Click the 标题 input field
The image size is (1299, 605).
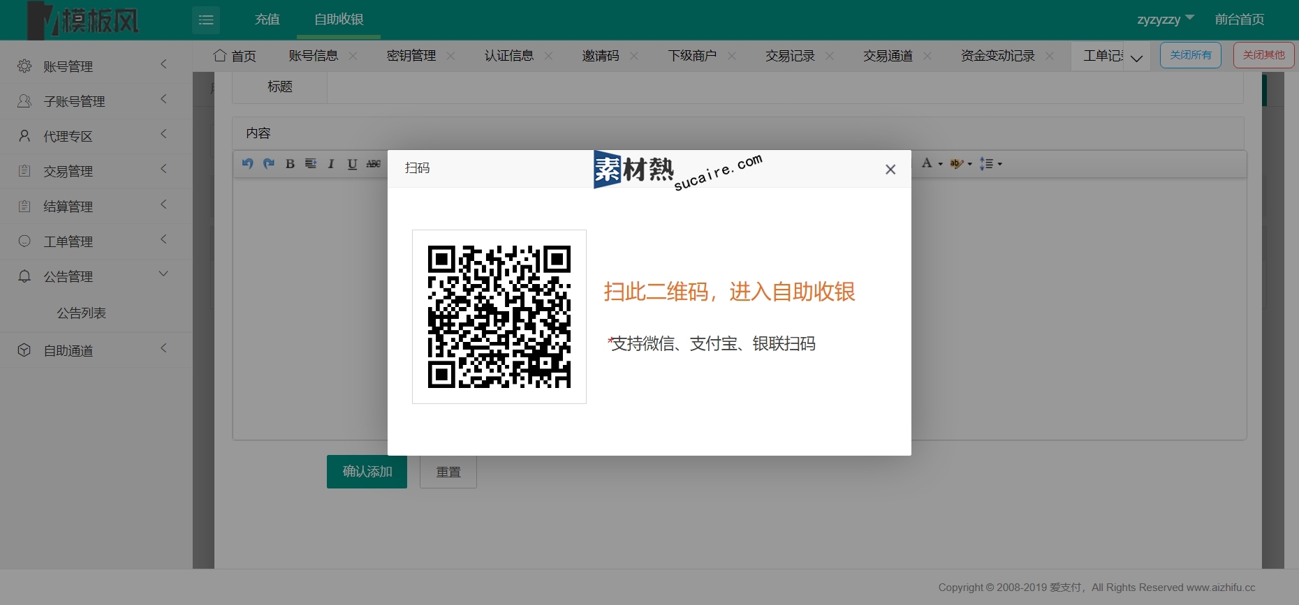point(785,87)
